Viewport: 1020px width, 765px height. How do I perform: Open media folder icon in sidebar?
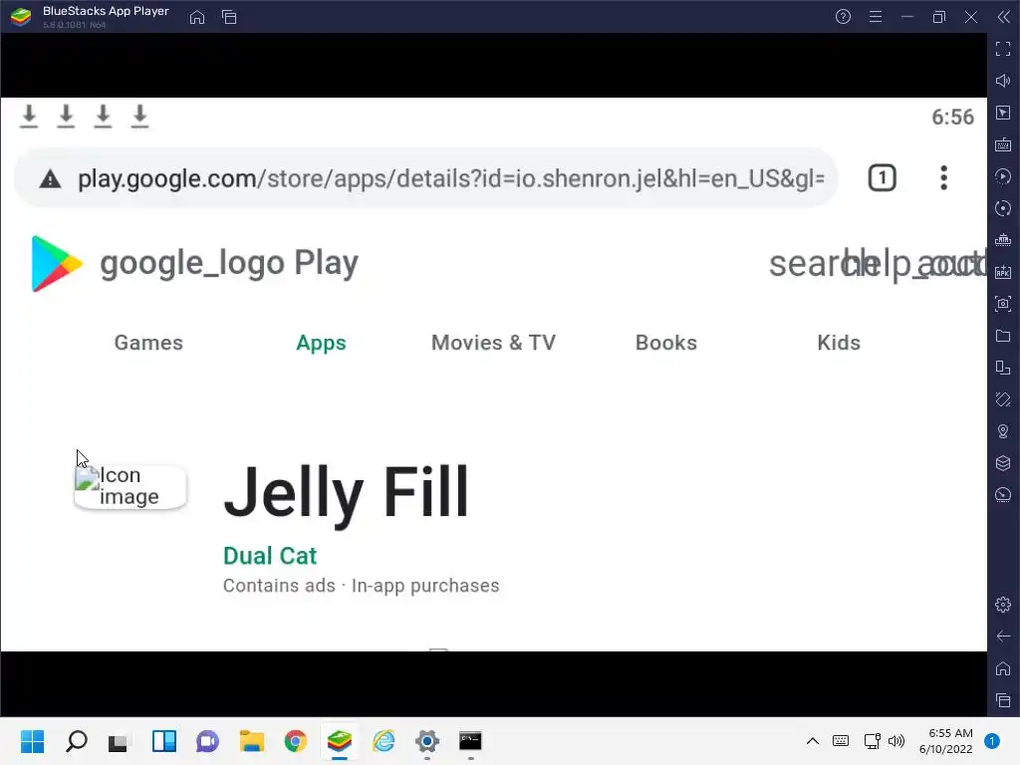point(1003,336)
